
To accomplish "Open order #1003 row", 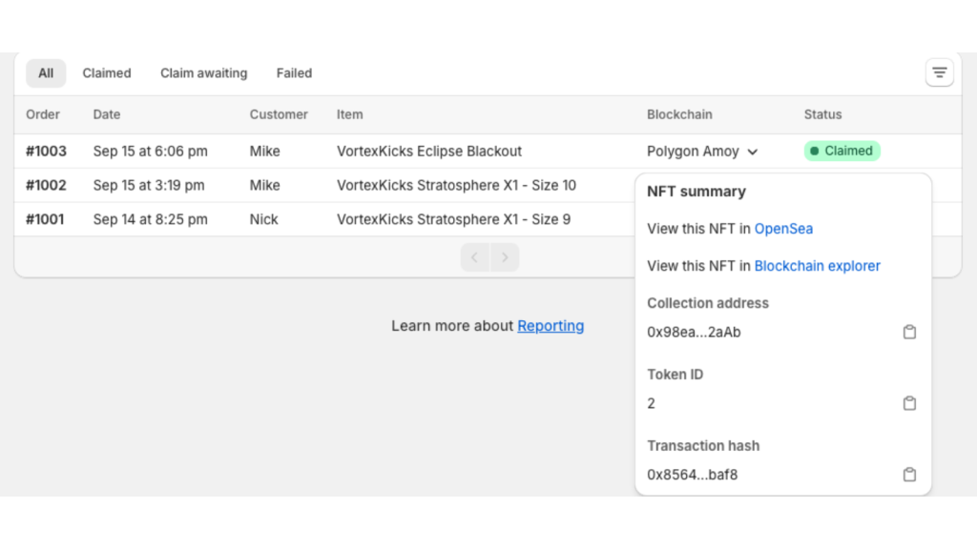I will point(46,151).
